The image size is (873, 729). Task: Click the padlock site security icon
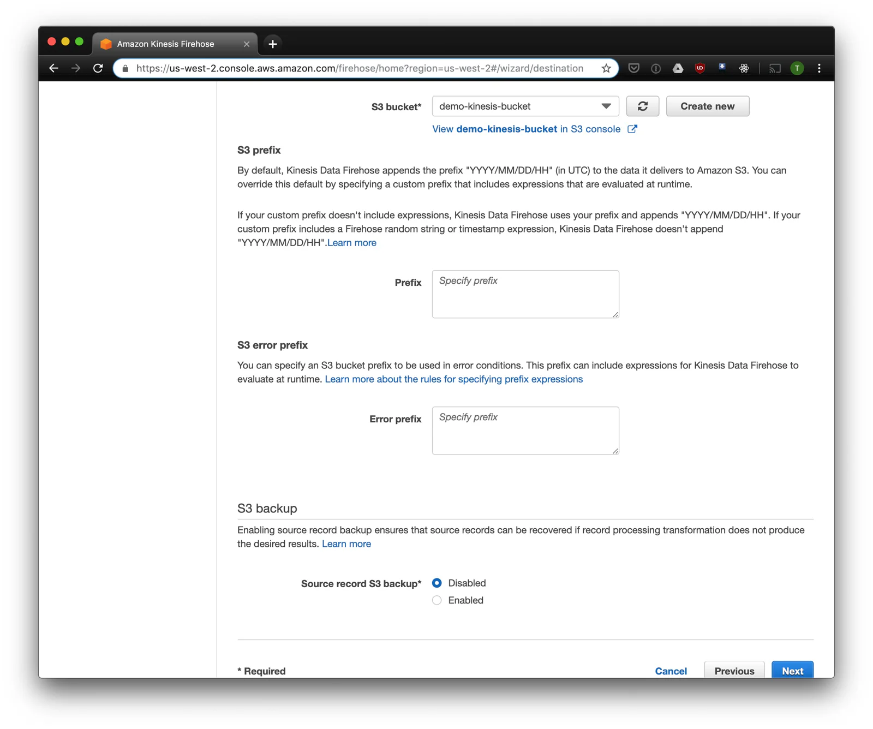[125, 68]
